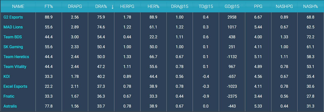Open the Excel Esports team link
This screenshot has height=112, width=324.
(x=15, y=86)
